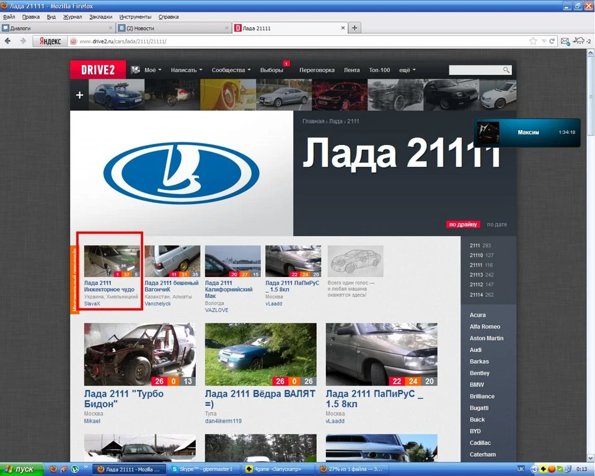Expand the ещё dropdown menu

(x=407, y=70)
